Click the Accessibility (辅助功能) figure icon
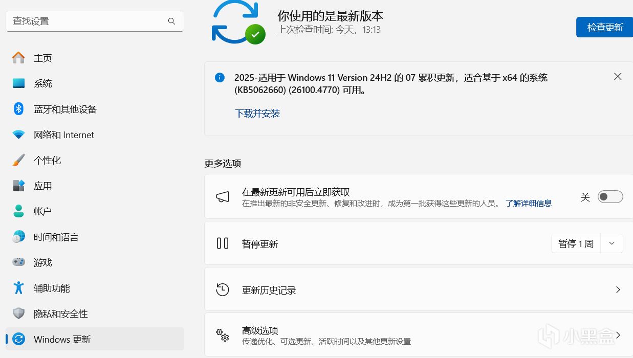The image size is (633, 358). coord(18,288)
